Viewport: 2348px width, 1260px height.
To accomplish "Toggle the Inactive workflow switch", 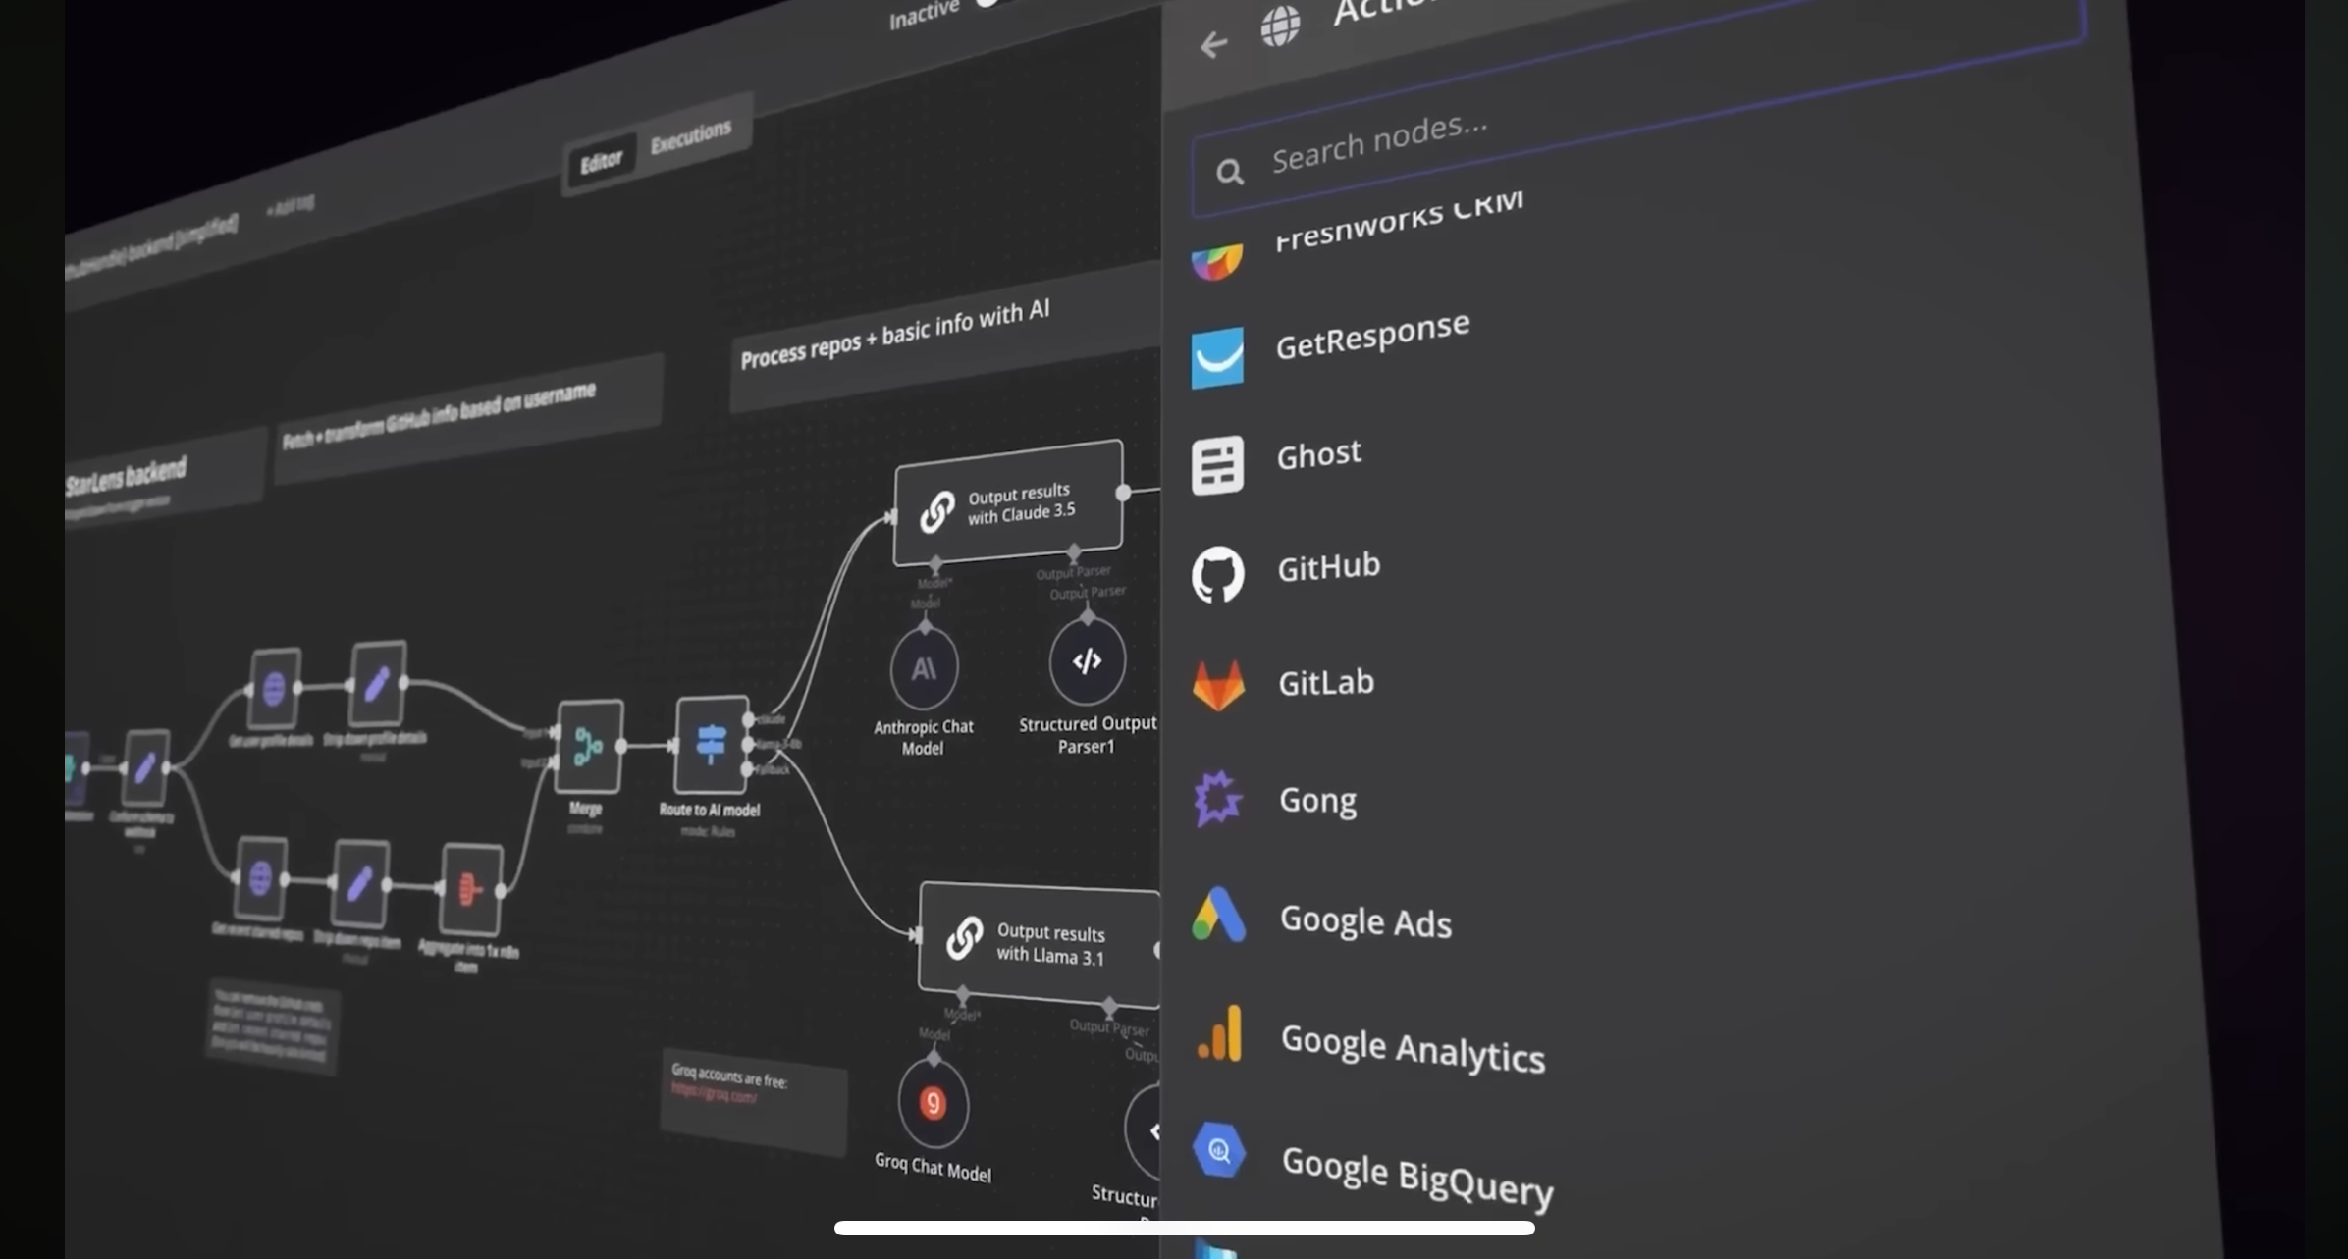I will click(x=989, y=4).
